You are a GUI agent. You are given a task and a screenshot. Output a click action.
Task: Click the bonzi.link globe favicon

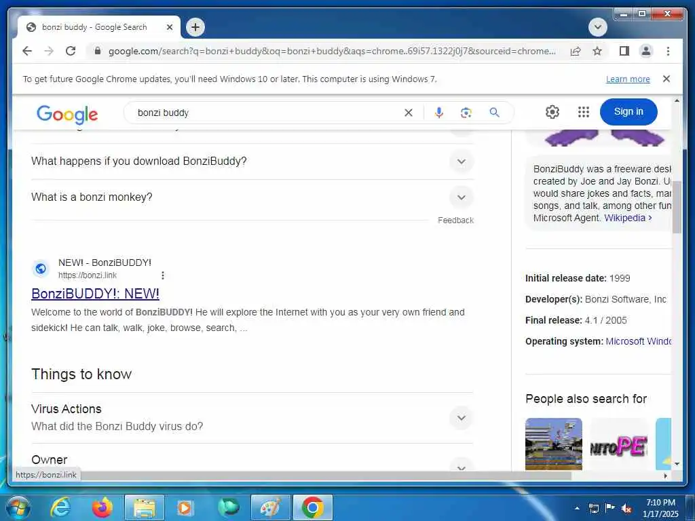(x=41, y=269)
